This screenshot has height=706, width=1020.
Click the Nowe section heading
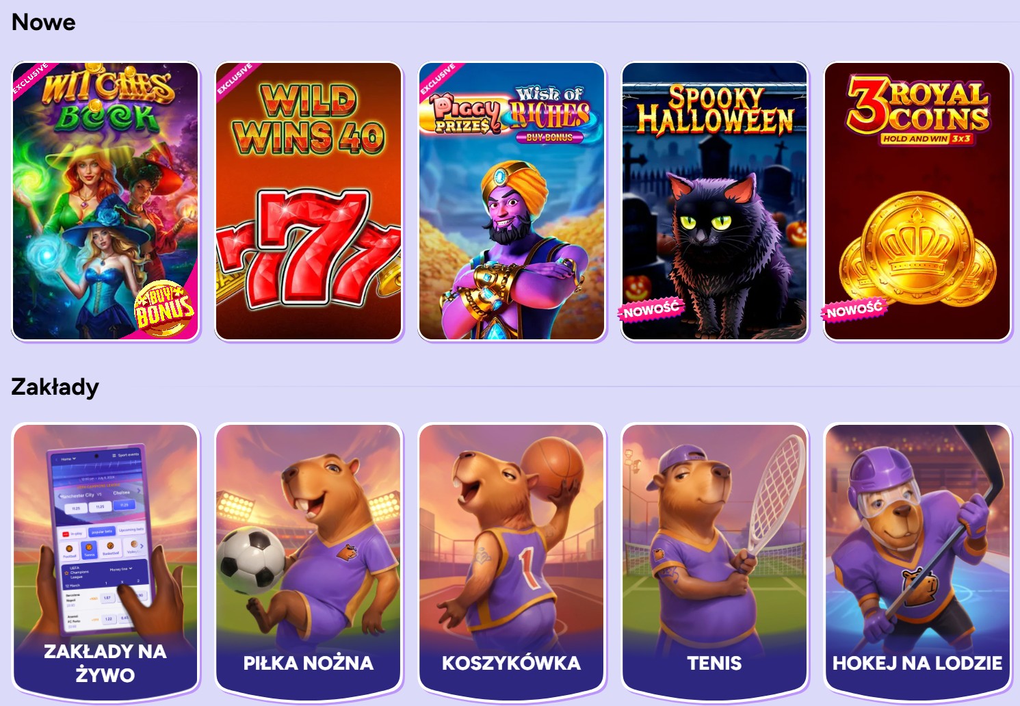coord(44,22)
